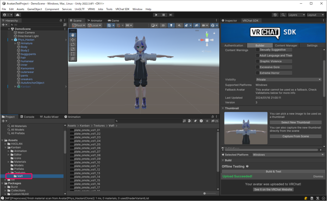Toggle hidden objects visibility icon
Screen dimensions: 327x201
click(196, 25)
